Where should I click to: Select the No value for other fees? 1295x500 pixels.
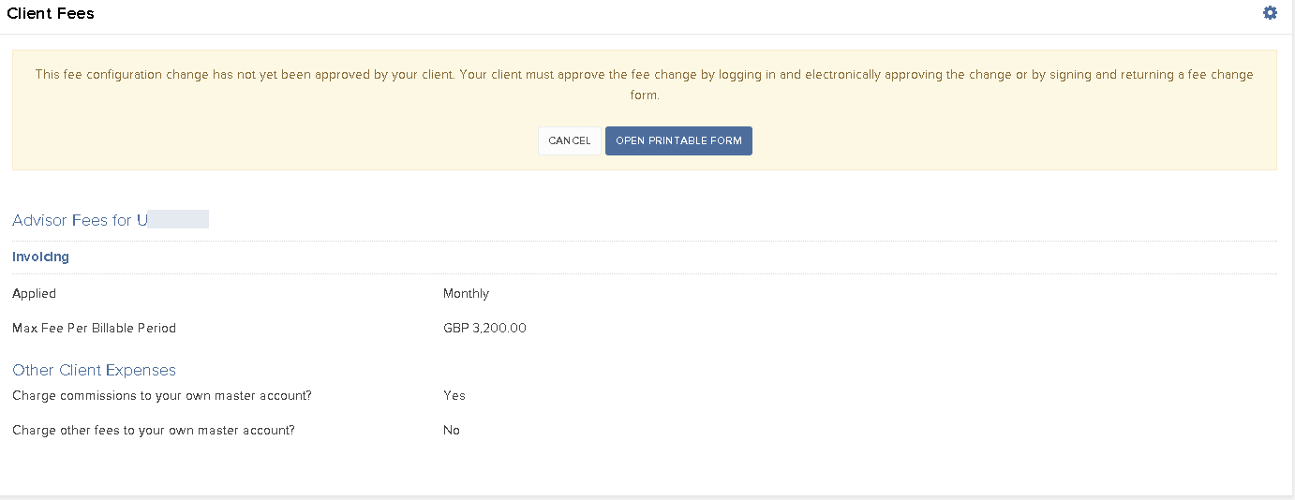click(x=452, y=430)
